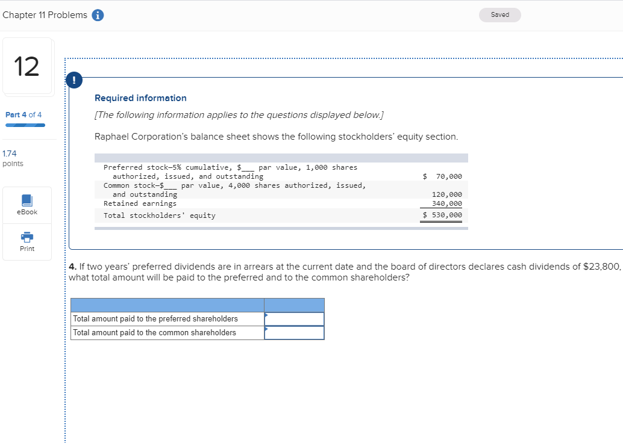This screenshot has height=443, width=623.
Task: Click the exclamation alert icon
Action: 74,80
